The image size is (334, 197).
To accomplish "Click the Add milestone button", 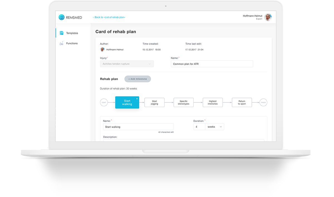I will click(x=137, y=79).
